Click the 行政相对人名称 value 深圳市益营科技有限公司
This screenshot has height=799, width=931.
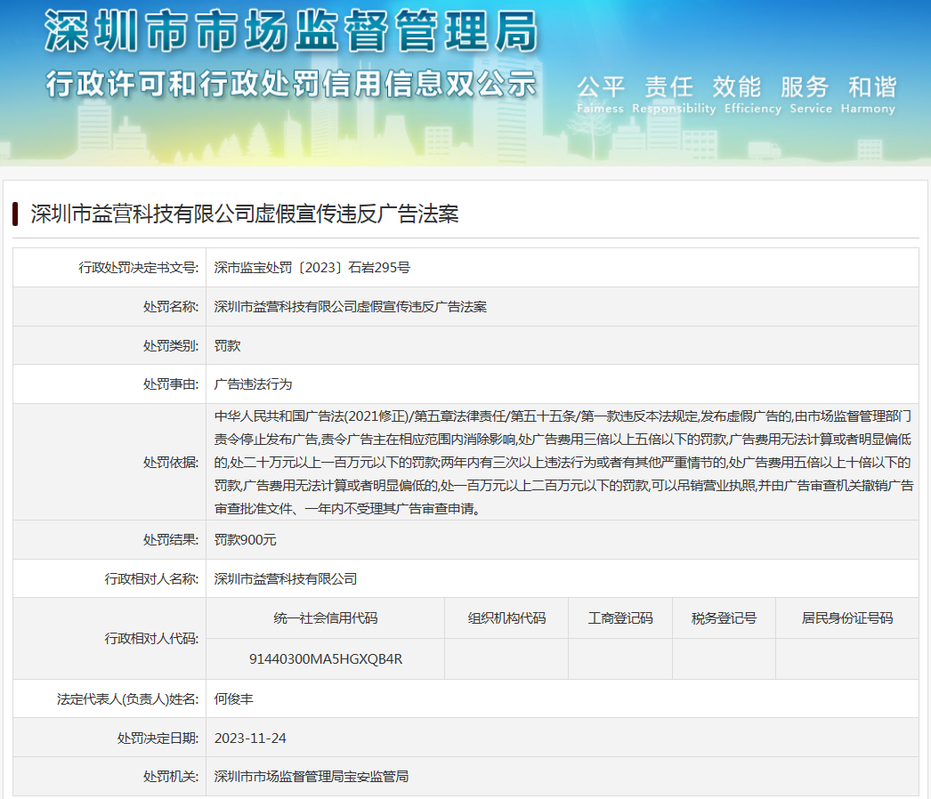coord(286,578)
